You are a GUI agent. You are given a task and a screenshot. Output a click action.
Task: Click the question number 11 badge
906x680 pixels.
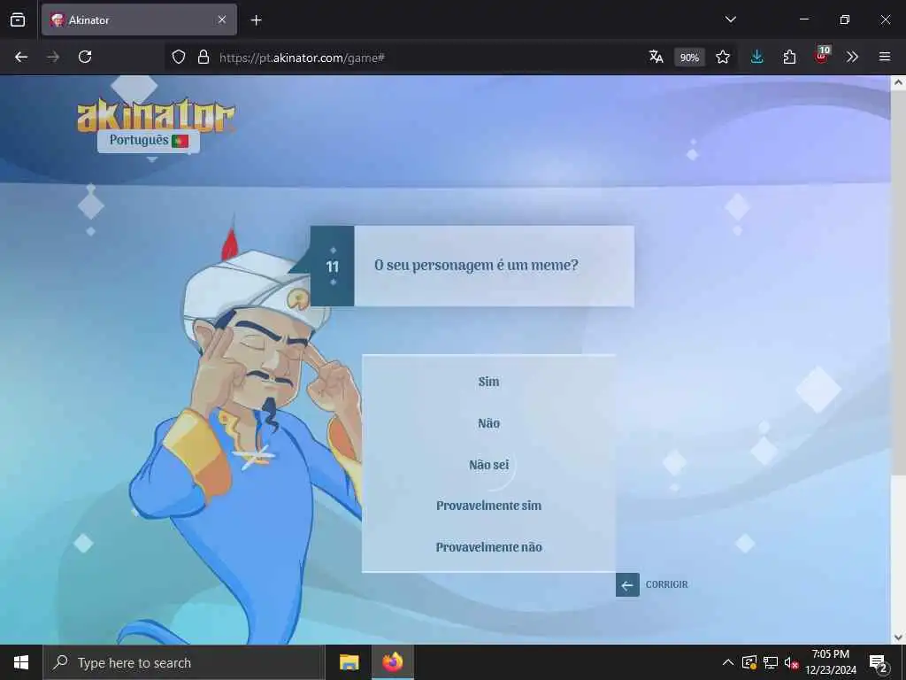tap(333, 267)
